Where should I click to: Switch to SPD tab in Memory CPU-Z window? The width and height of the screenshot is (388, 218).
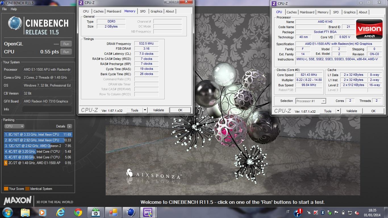143,11
